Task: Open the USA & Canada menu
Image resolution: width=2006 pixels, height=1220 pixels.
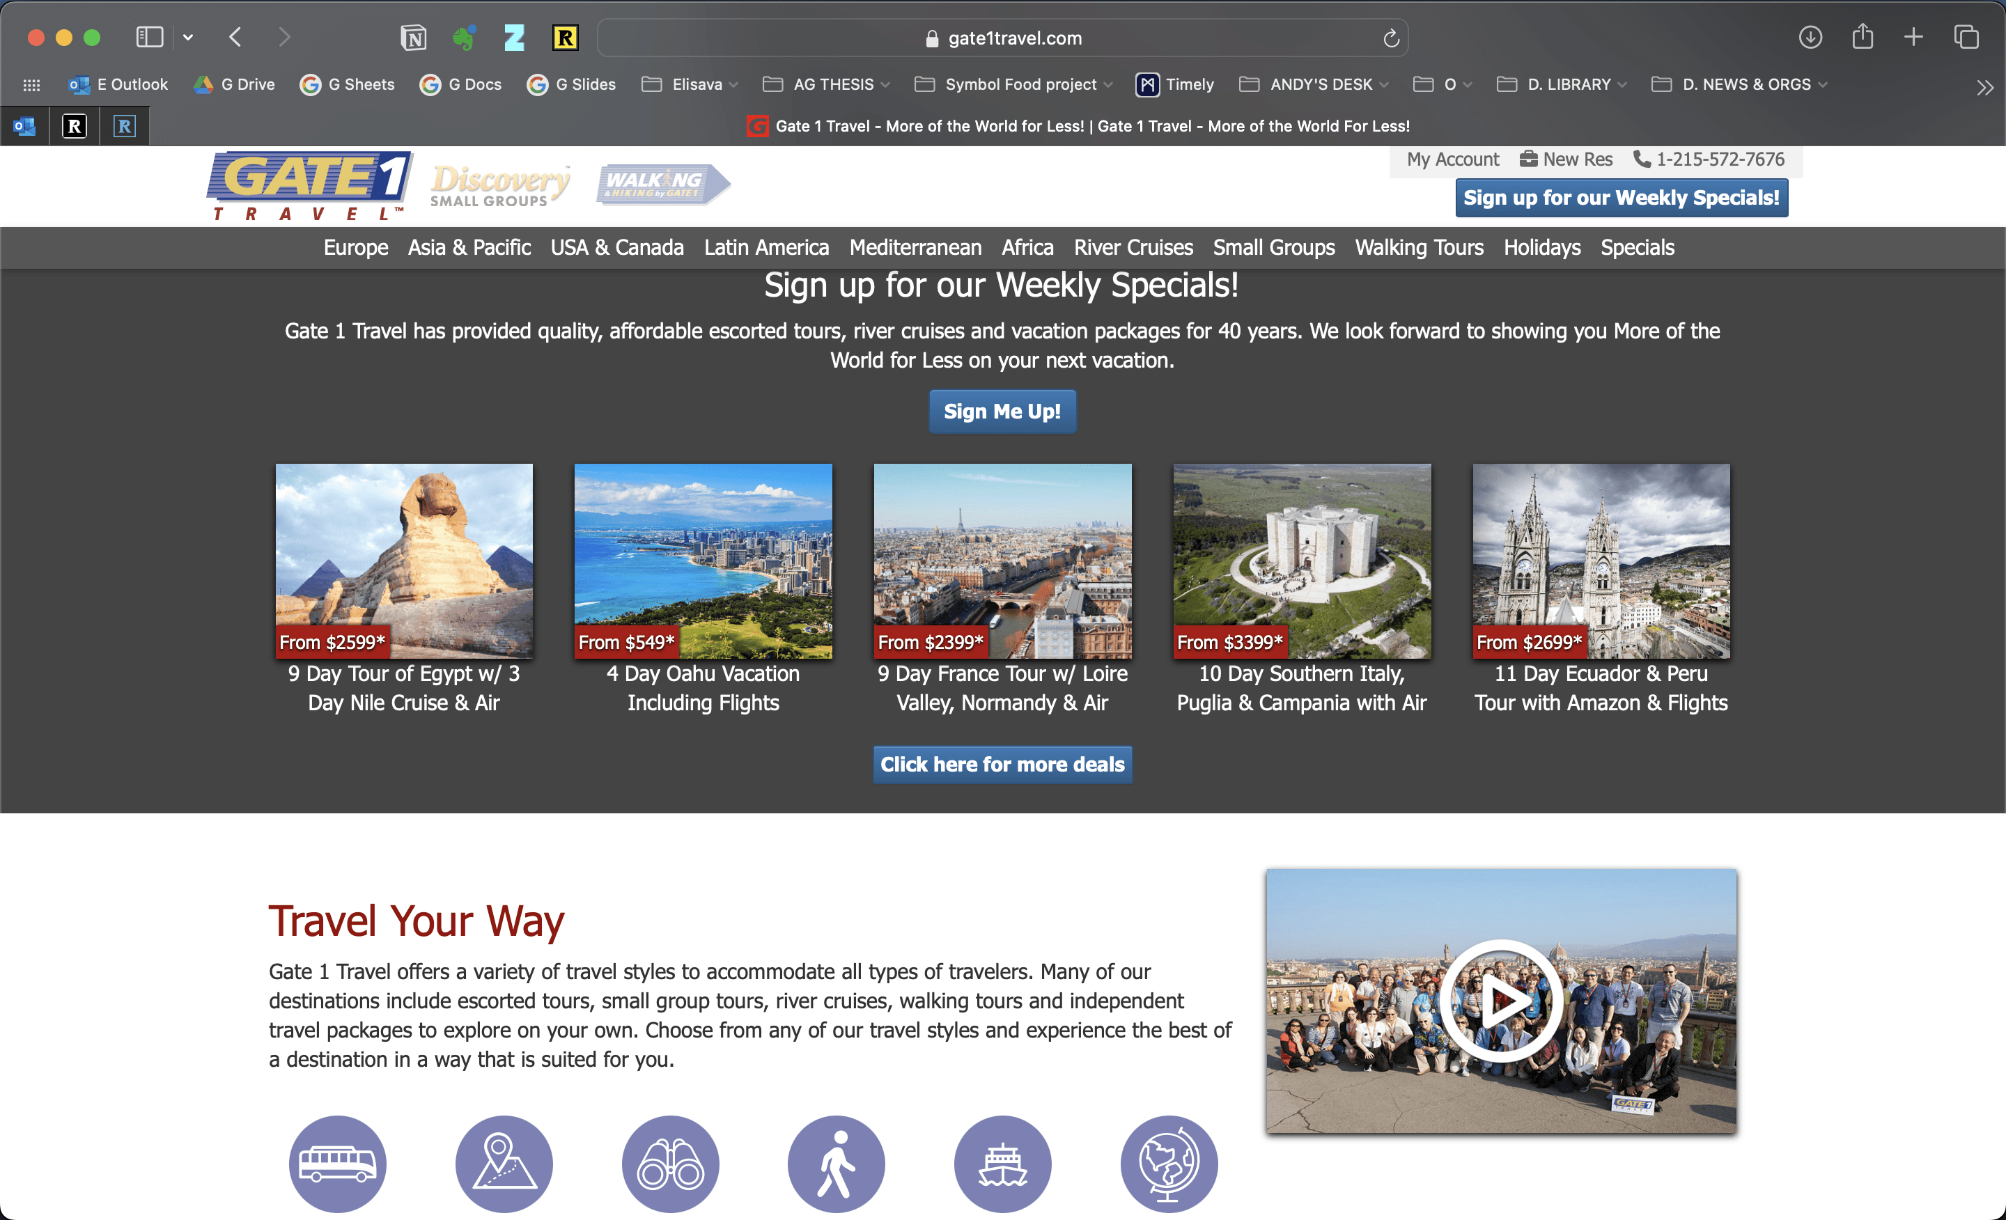Action: (617, 247)
